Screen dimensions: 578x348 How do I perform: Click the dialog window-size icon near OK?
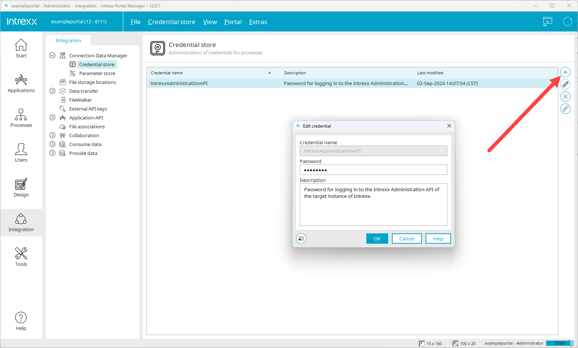coord(301,239)
